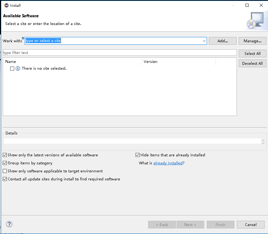Click the Details area scroll stepper
This screenshot has width=268, height=234.
click(x=263, y=142)
